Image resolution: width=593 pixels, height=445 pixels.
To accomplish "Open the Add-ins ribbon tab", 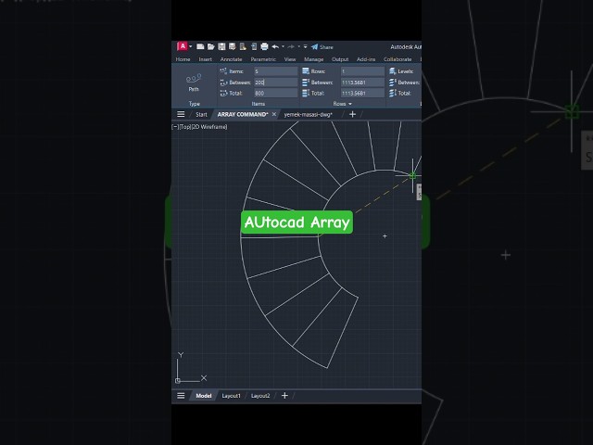I will (x=366, y=59).
